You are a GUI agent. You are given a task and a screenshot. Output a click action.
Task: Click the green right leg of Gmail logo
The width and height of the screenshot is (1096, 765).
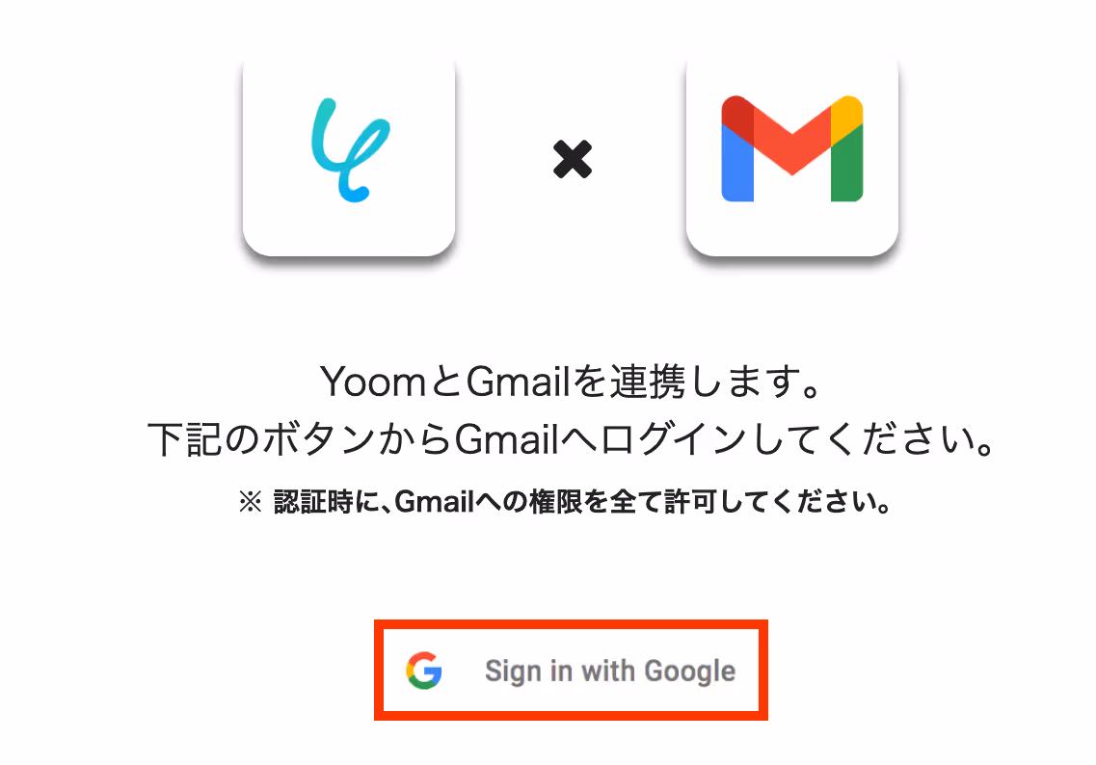click(x=847, y=164)
